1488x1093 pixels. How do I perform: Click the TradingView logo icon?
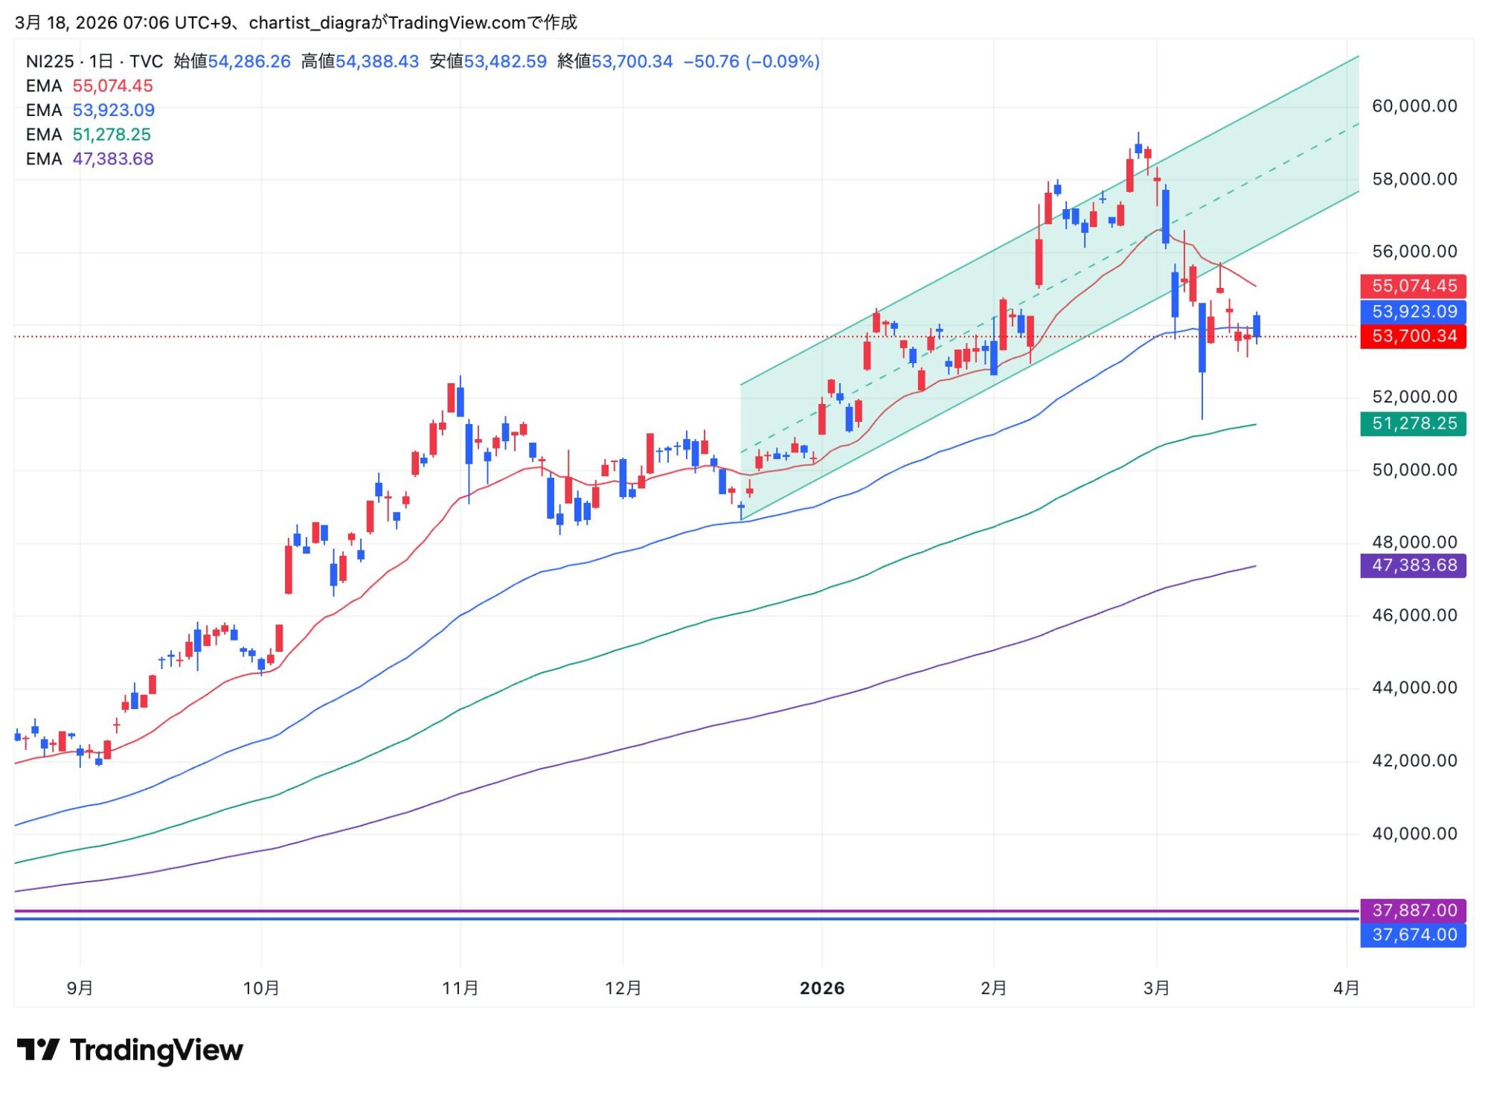click(38, 1050)
